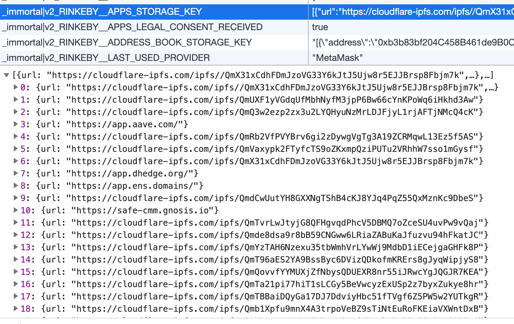This screenshot has height=324, width=514.
Task: Click url string ending in NMcQ4cK
Action: point(272,112)
